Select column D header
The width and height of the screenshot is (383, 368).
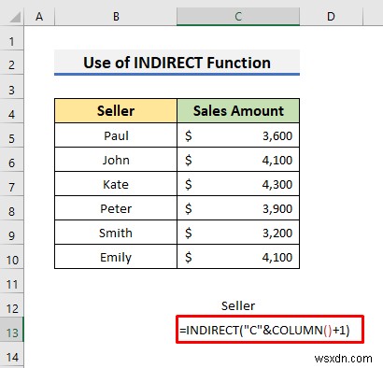pos(331,17)
